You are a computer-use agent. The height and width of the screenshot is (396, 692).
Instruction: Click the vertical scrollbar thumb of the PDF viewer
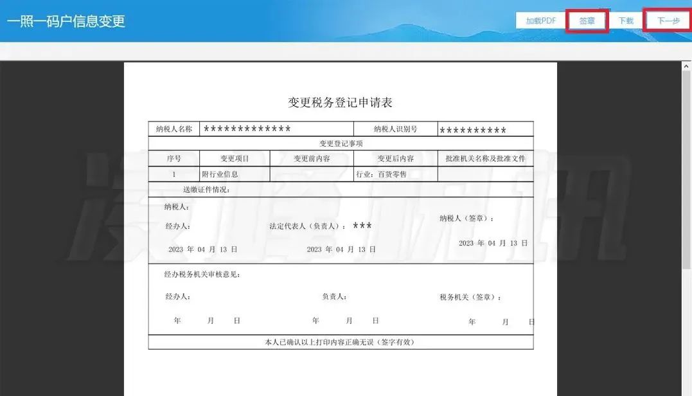click(686, 170)
